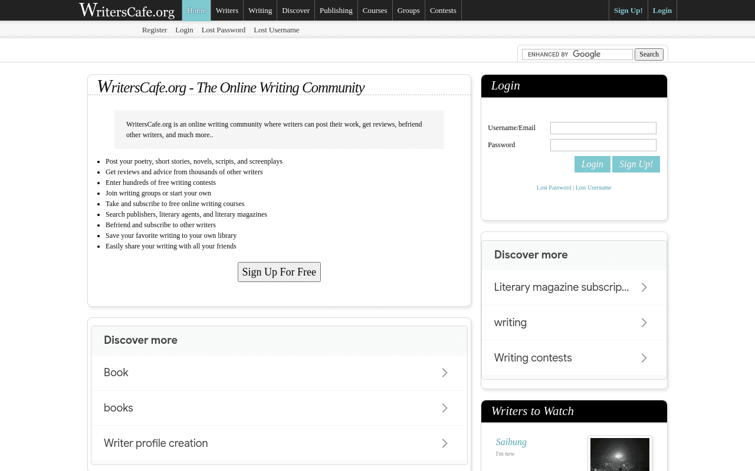This screenshot has height=471, width=755.
Task: Open Saibung's profile photo thumbnail
Action: 620,454
